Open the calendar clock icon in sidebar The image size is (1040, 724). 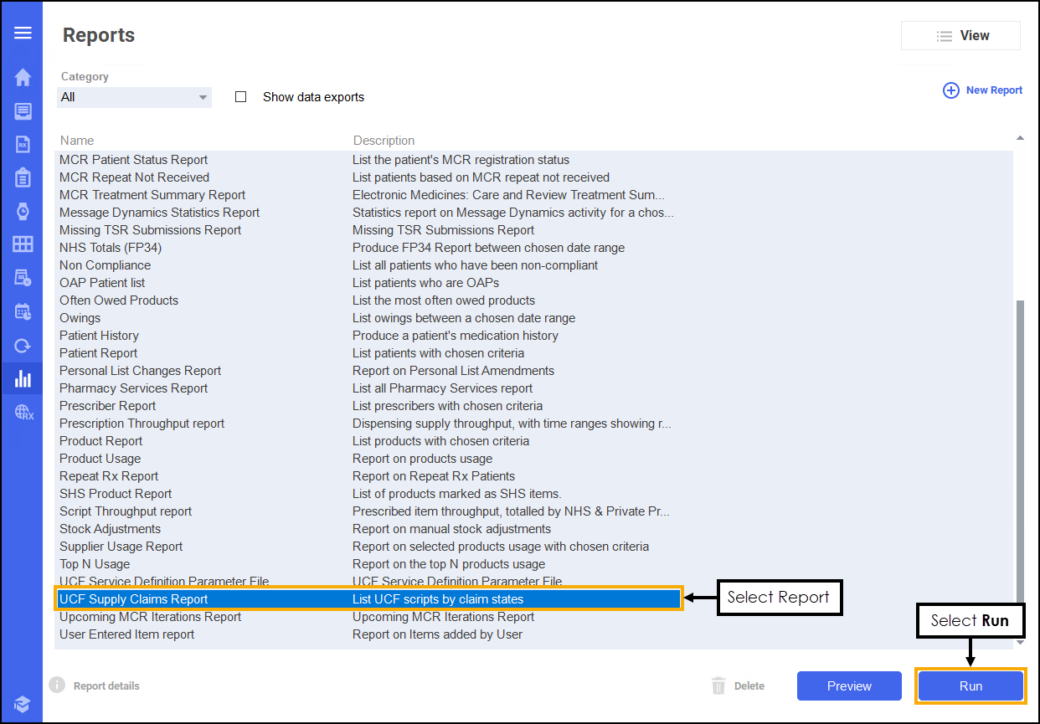pyautogui.click(x=23, y=311)
